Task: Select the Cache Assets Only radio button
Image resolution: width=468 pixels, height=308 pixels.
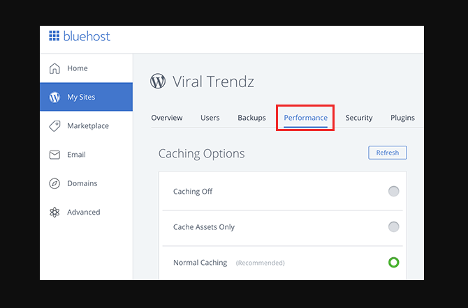Action: click(x=394, y=226)
